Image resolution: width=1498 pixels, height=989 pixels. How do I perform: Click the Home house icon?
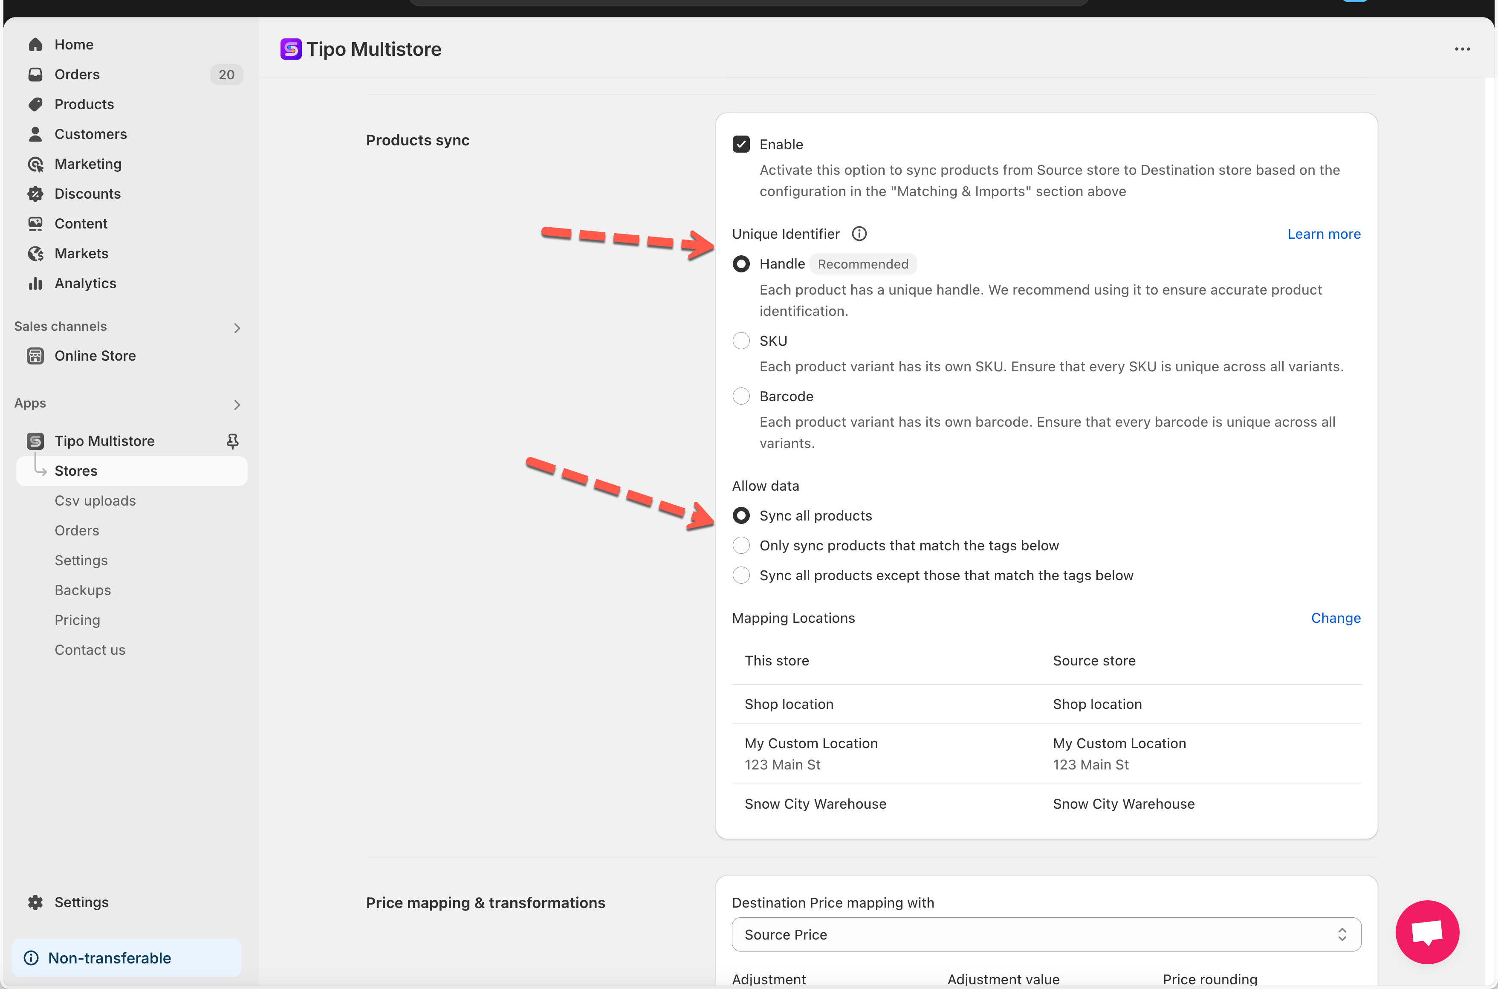pos(35,45)
